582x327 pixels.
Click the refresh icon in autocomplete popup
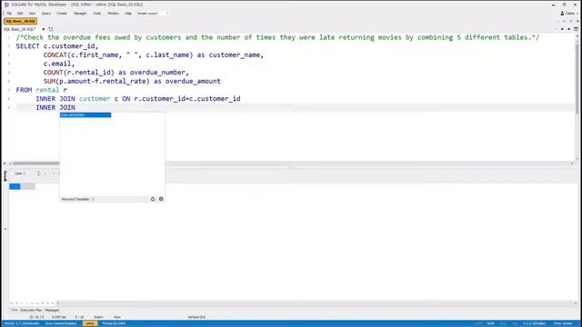tap(153, 199)
